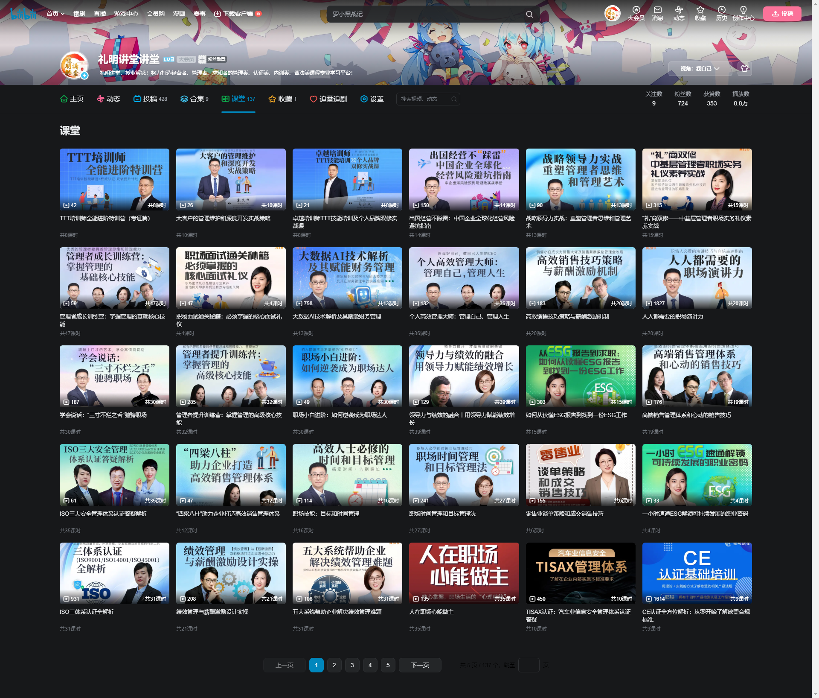Switch to the 投稿 428 tab

coord(150,99)
